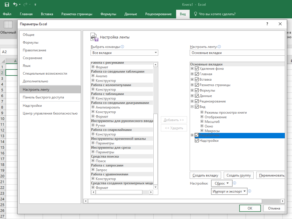This screenshot has width=292, height=219.
Task: Select 'Поиск' item in commands list
Action: (101, 161)
